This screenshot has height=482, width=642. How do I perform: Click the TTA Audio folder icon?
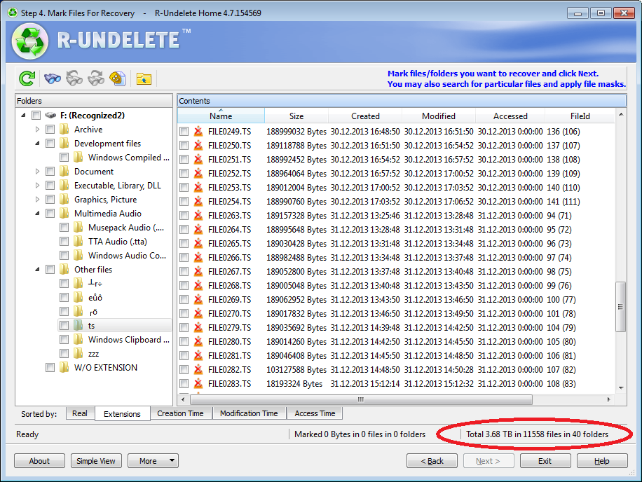pos(78,242)
